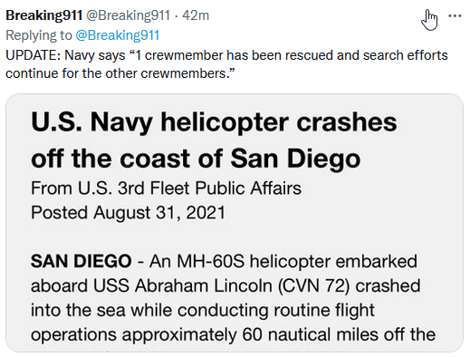Open attached image at 'U.S. Navy helicopter crashes'
The width and height of the screenshot is (470, 357).
pos(214,122)
